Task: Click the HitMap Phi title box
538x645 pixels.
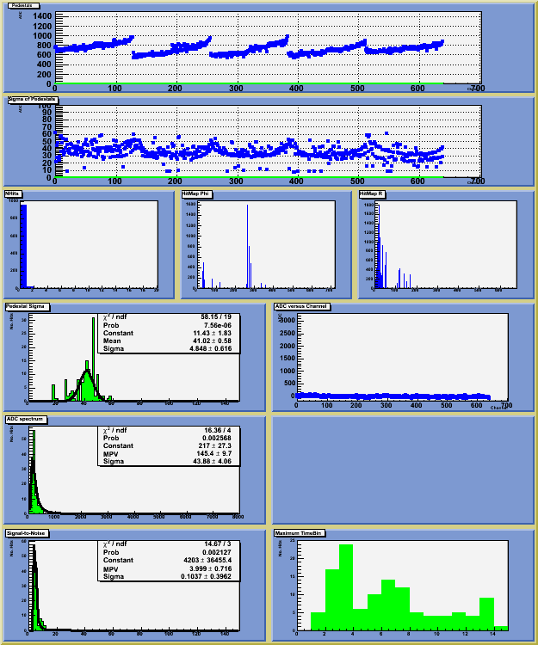Action: (197, 193)
